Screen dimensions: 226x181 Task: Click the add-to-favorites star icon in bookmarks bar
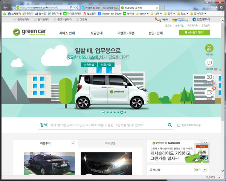coord(4,14)
